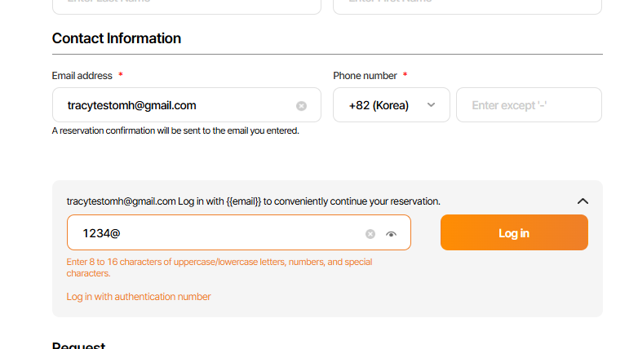
Task: Clear the entered password text
Action: click(370, 234)
